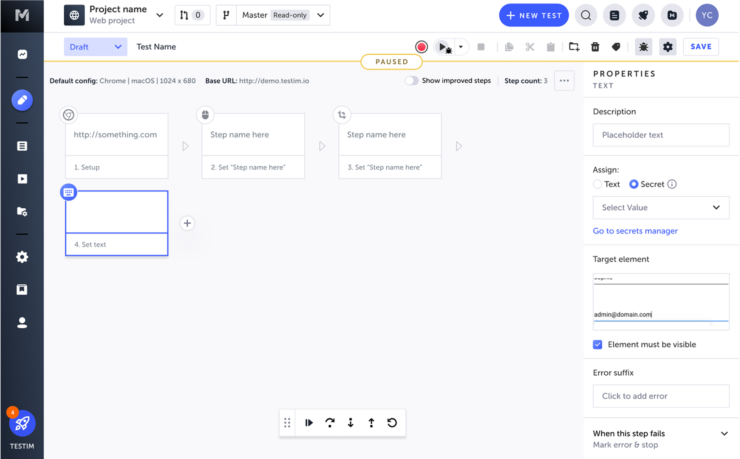Click step out up arrow
Viewport: 740px width, 459px height.
(372, 423)
